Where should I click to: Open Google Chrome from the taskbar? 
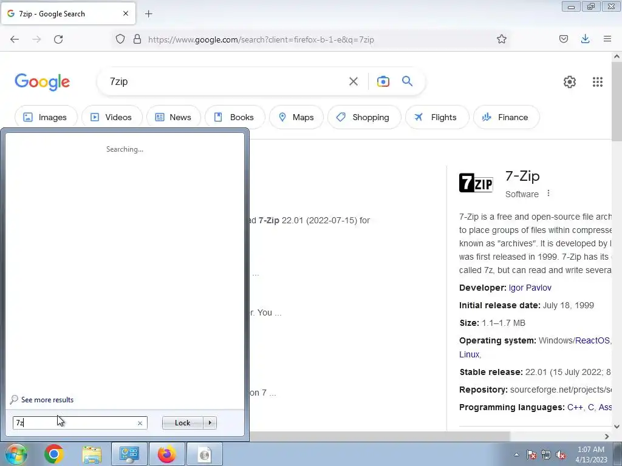pos(54,454)
